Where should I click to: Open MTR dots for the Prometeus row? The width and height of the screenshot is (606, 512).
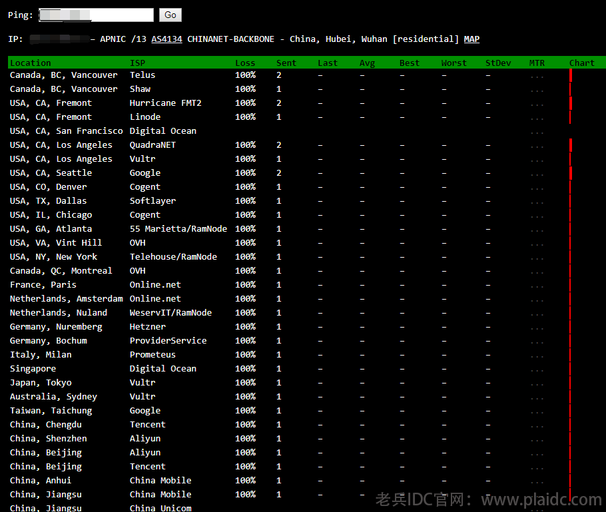click(x=537, y=356)
